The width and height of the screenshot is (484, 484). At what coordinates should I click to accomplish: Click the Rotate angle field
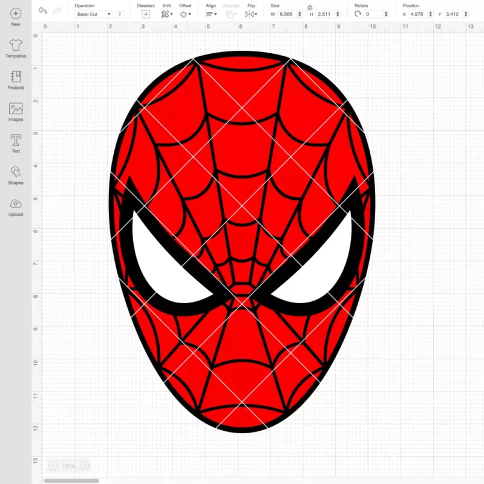[x=373, y=14]
